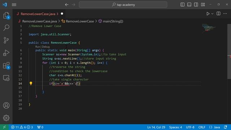Click the editor vertical scrollbar
The image size is (231, 130).
point(229,52)
